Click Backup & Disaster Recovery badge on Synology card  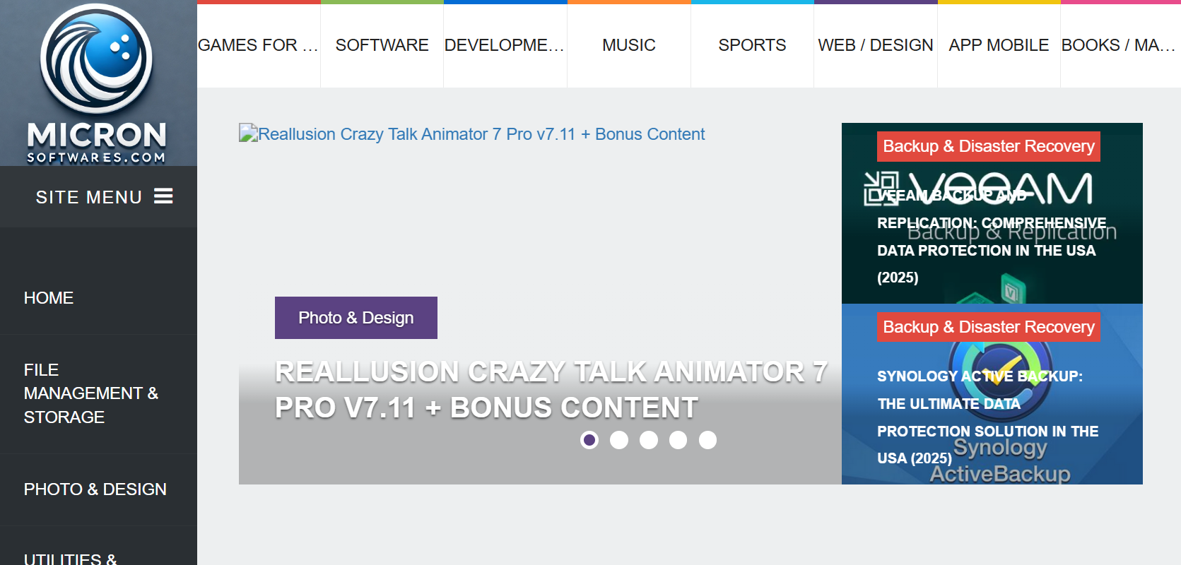point(989,327)
